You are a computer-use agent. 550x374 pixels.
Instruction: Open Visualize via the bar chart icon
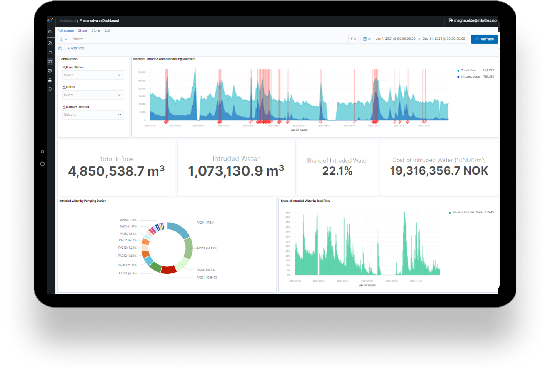coord(50,52)
